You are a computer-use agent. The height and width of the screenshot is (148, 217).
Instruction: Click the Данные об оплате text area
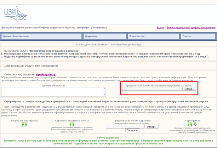click(53, 91)
